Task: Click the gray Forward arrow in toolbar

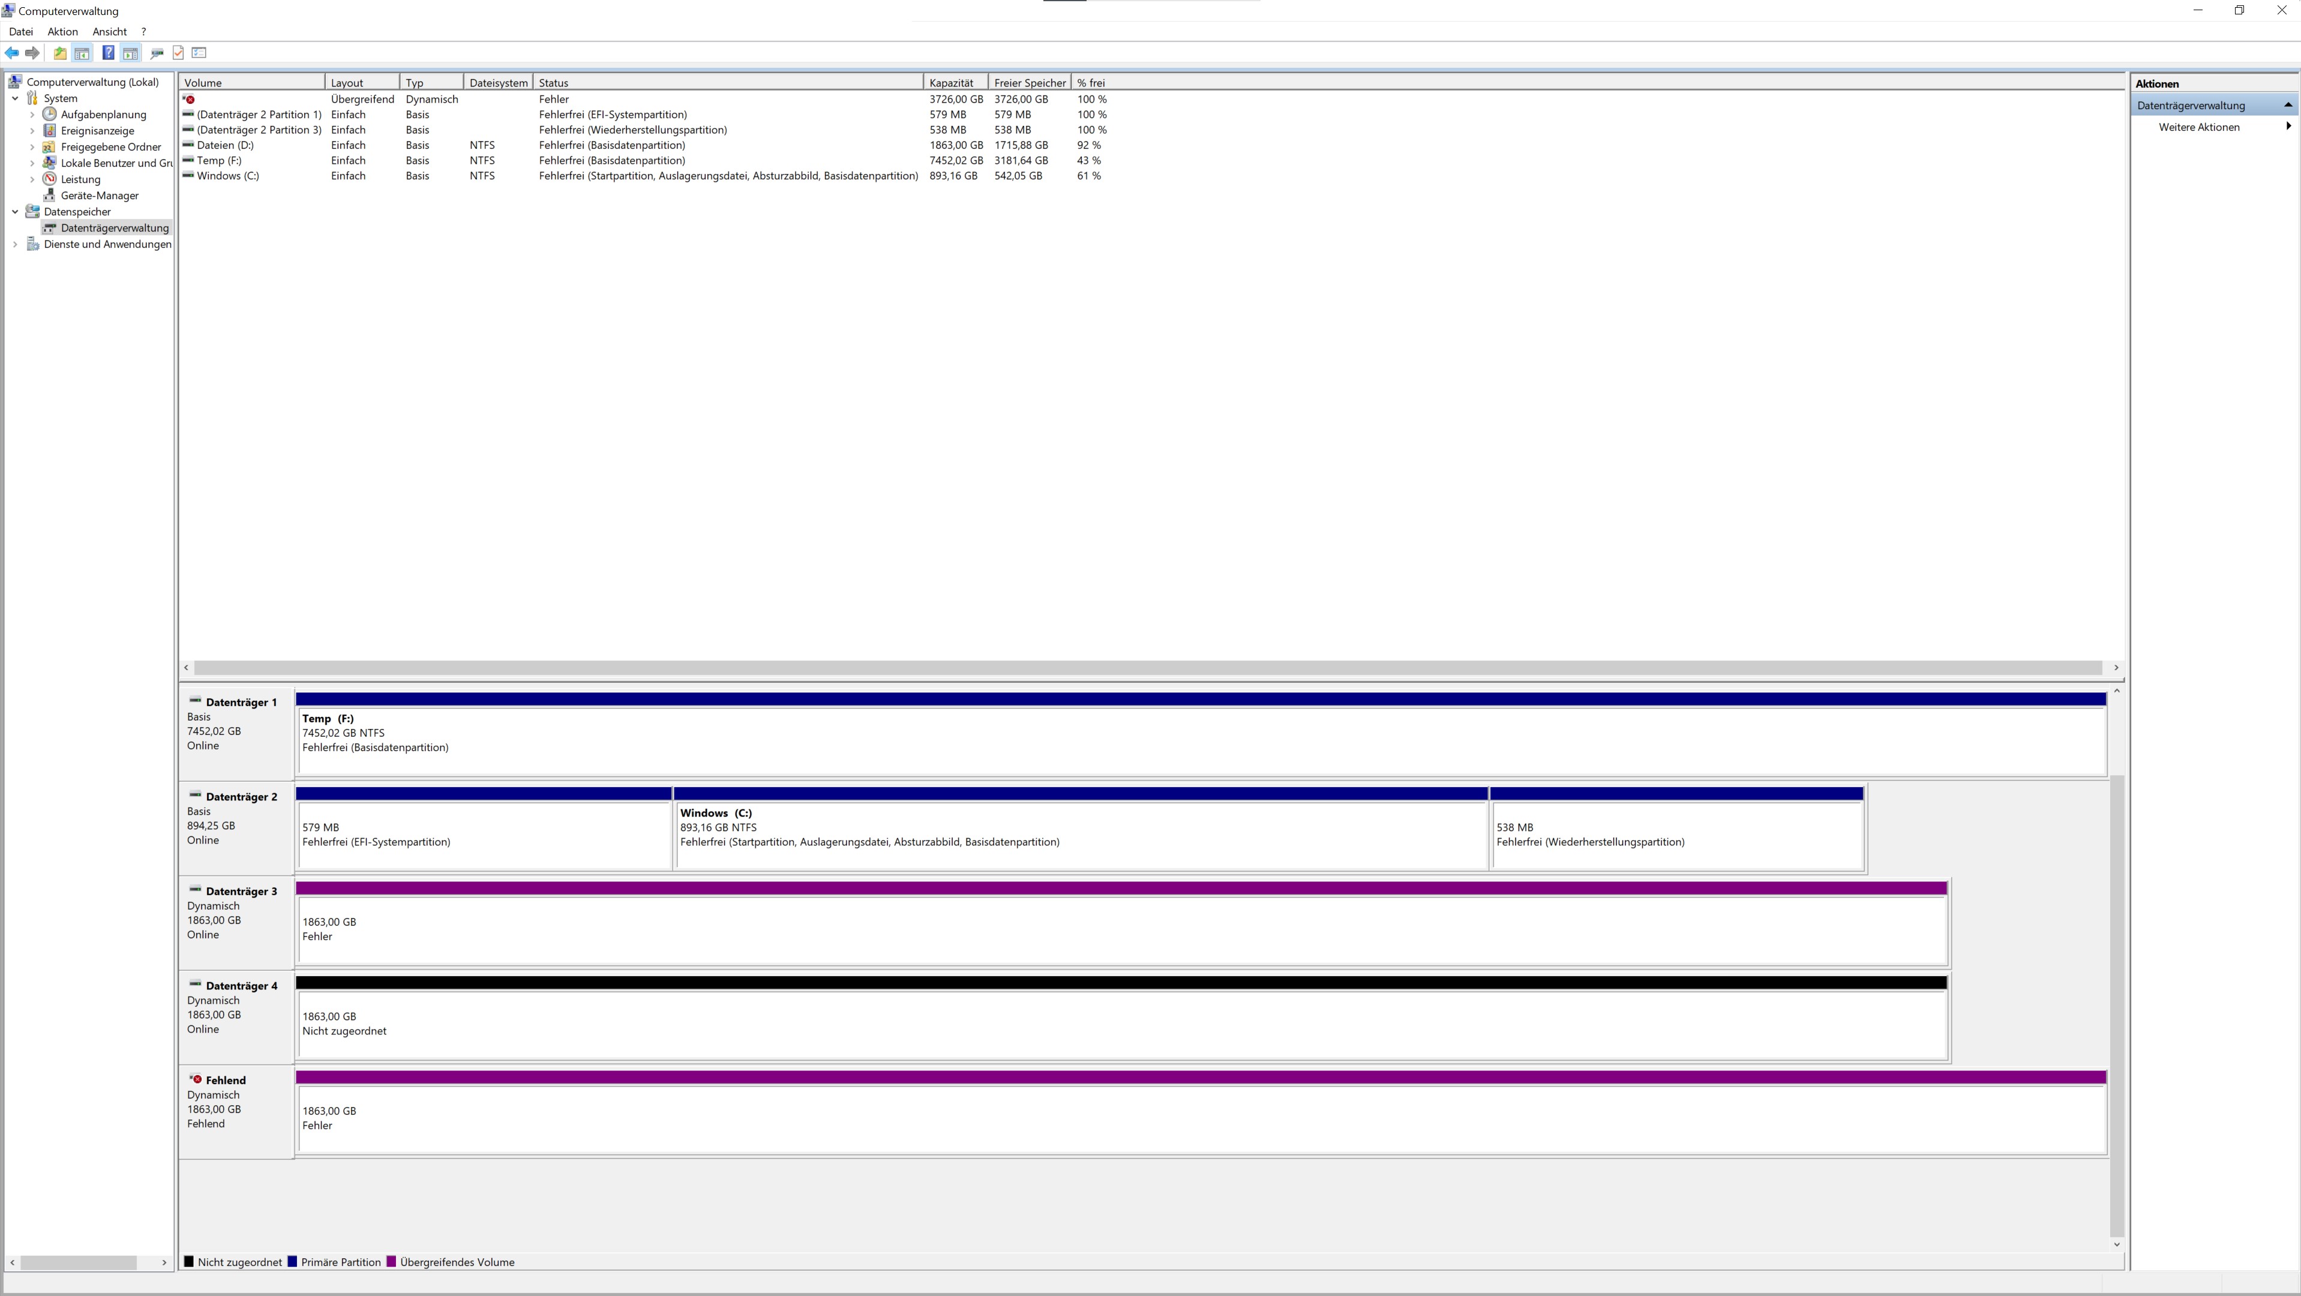Action: click(33, 53)
